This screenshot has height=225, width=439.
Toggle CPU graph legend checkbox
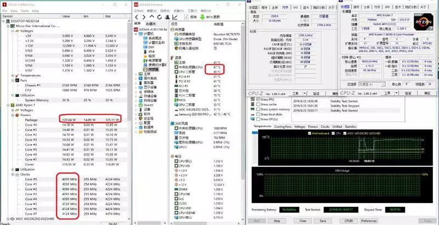pos(333,134)
